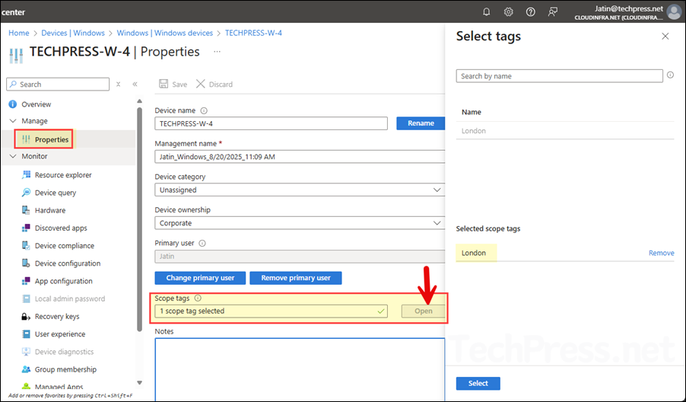Open the feedback icon in header

click(553, 12)
